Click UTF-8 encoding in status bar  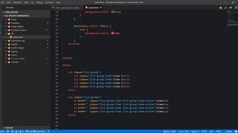click(x=204, y=132)
